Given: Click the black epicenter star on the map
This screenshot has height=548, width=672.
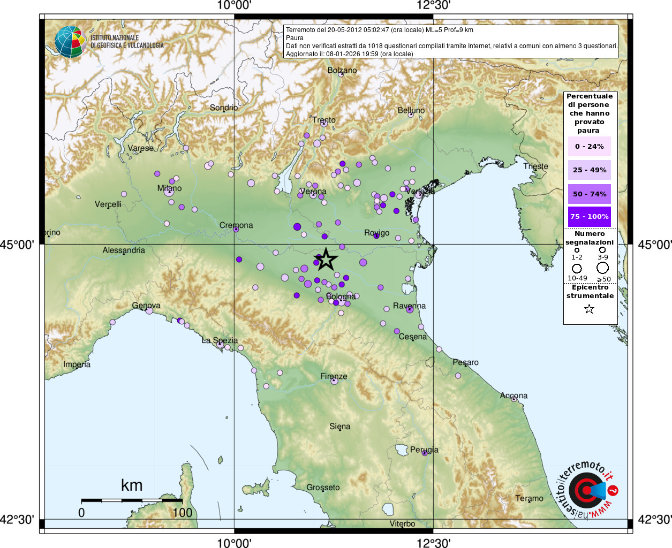Looking at the screenshot, I should pos(326,260).
